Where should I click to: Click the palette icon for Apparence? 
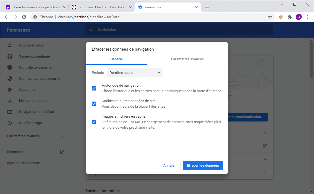[x=10, y=90]
